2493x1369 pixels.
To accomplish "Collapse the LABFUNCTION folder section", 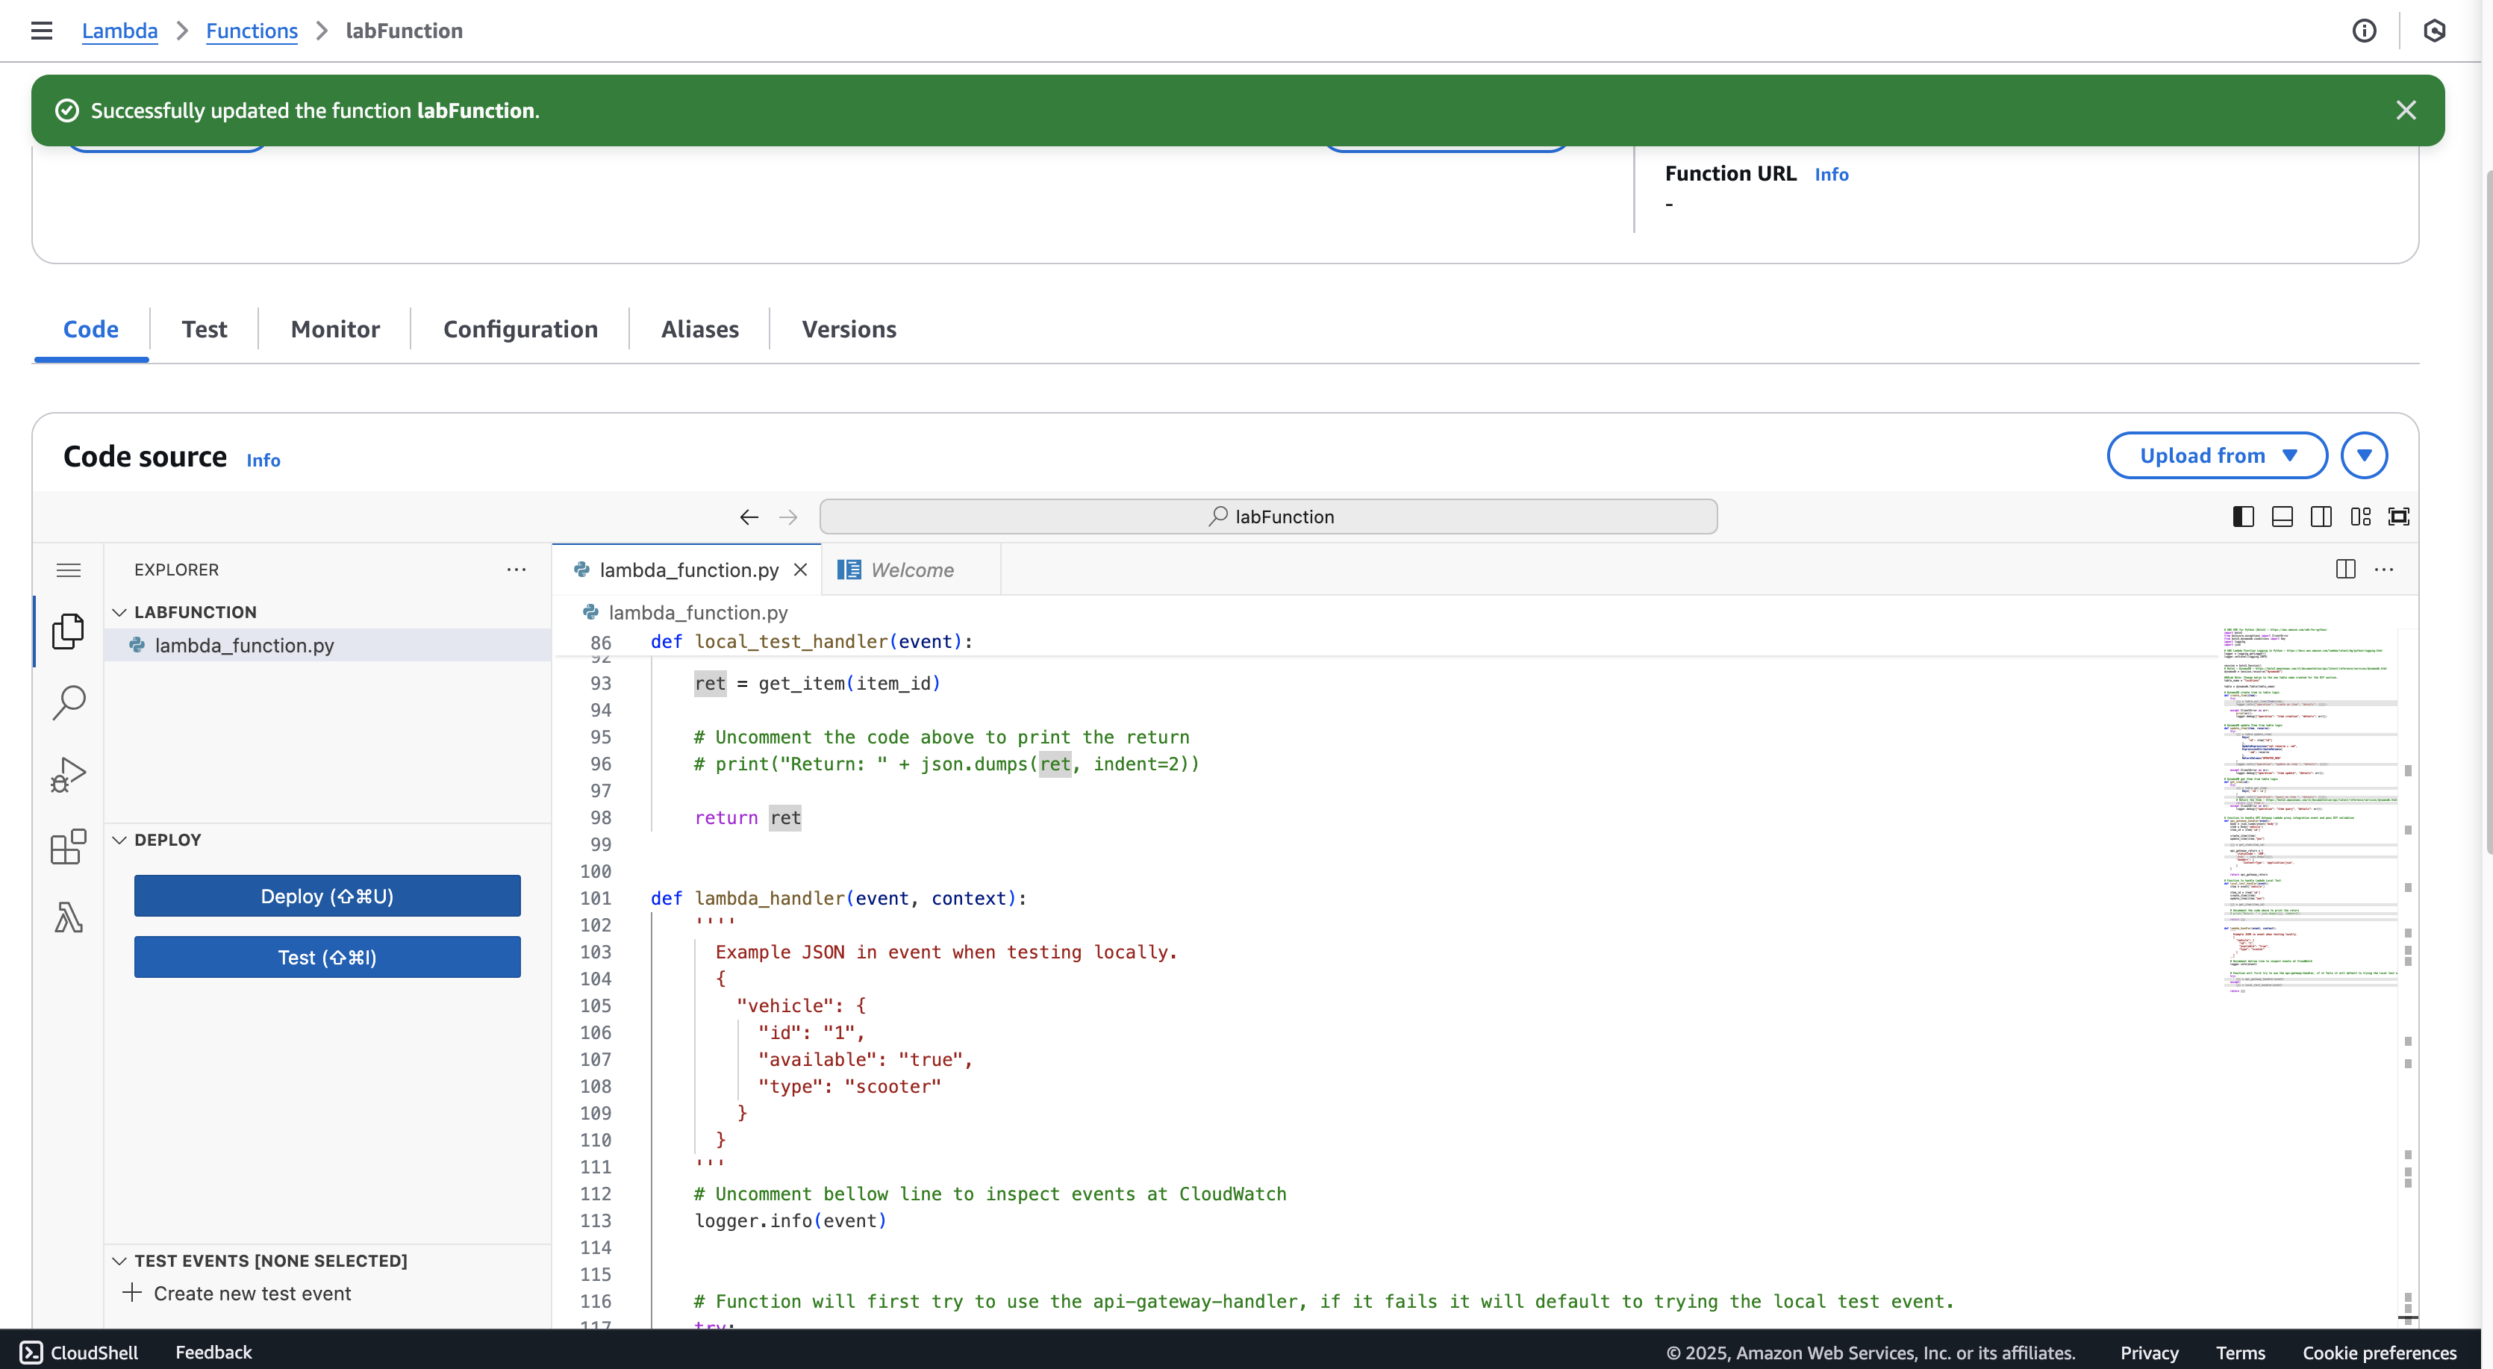I will [x=119, y=612].
